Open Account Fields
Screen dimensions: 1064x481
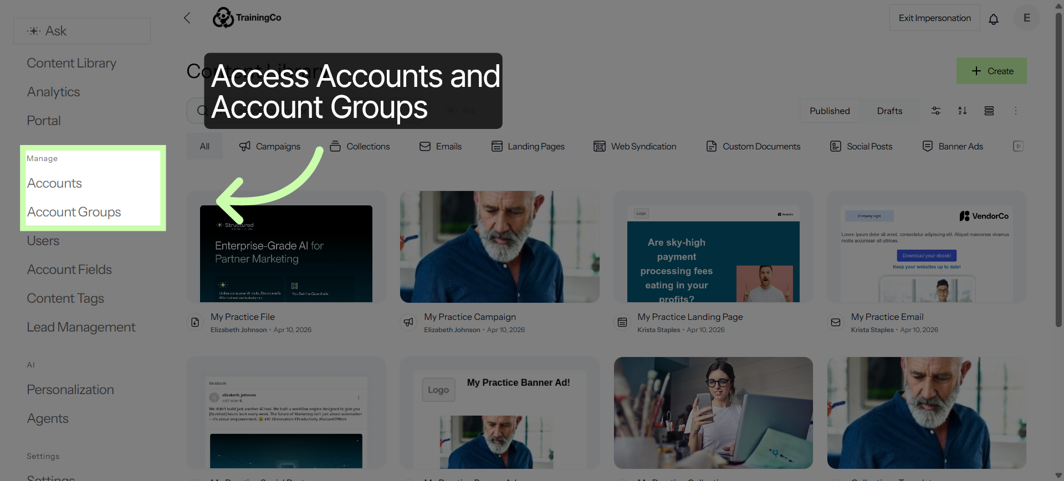pyautogui.click(x=69, y=270)
